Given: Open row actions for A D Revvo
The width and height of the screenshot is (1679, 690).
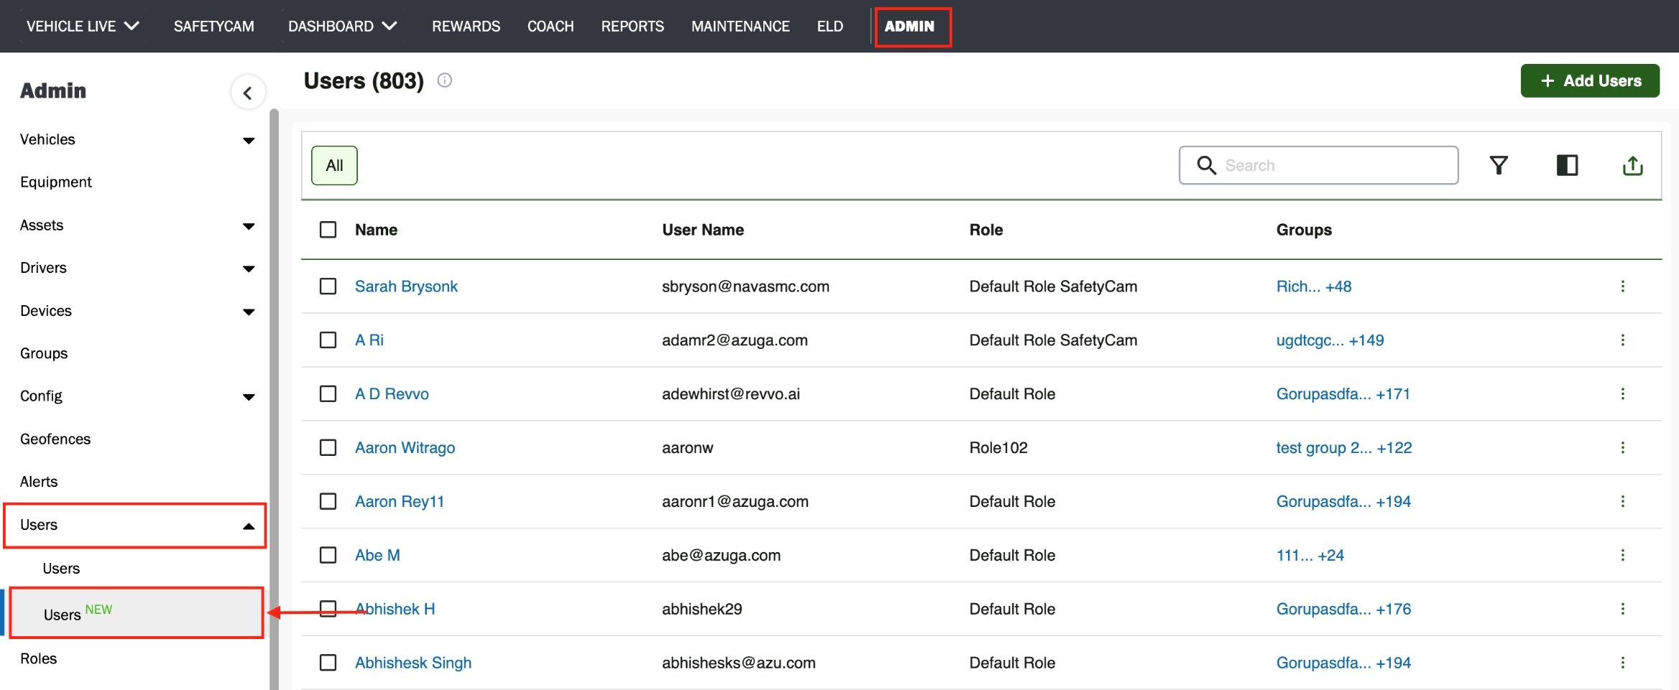Looking at the screenshot, I should click(1622, 394).
